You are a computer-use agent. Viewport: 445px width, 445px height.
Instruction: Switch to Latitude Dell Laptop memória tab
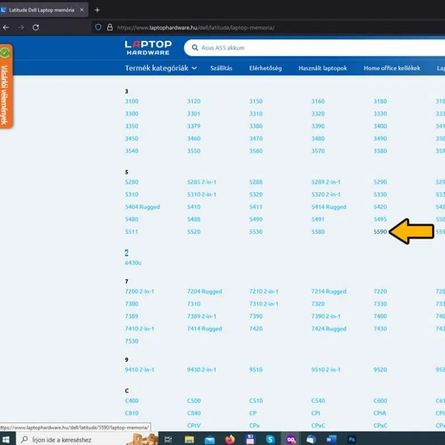point(42,10)
